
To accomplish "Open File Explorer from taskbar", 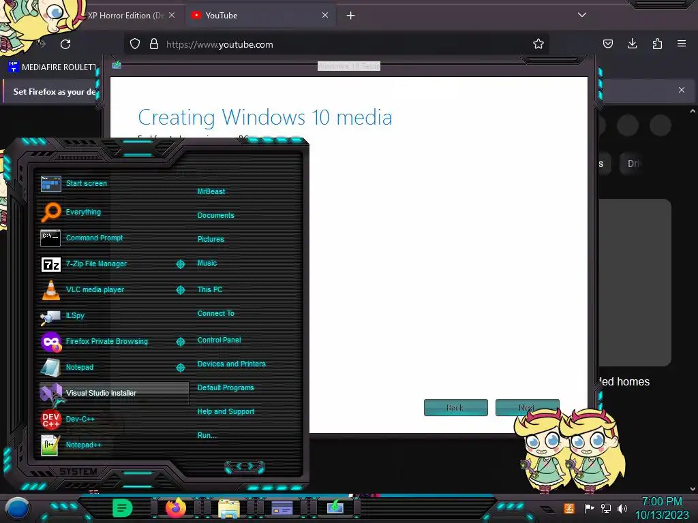I will [229, 508].
